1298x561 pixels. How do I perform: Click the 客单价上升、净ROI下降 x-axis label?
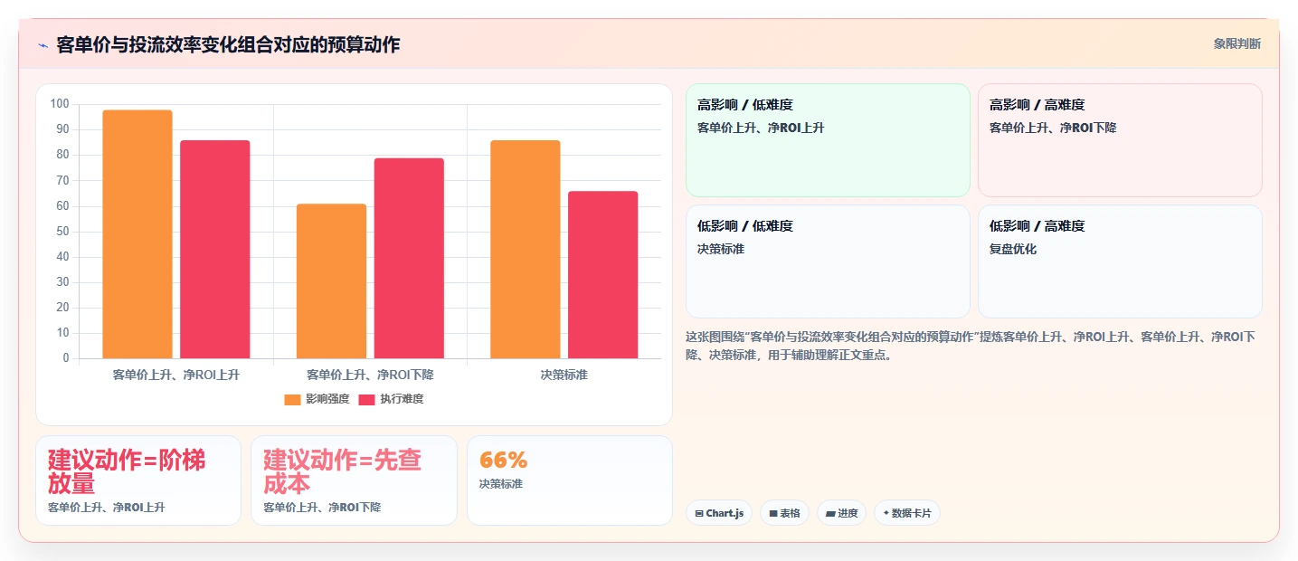371,375
